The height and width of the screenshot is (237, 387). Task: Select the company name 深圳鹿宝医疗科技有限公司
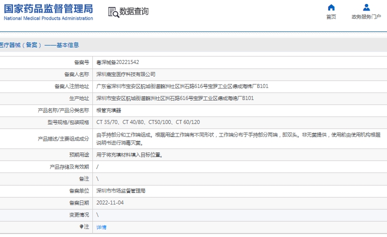pos(126,74)
